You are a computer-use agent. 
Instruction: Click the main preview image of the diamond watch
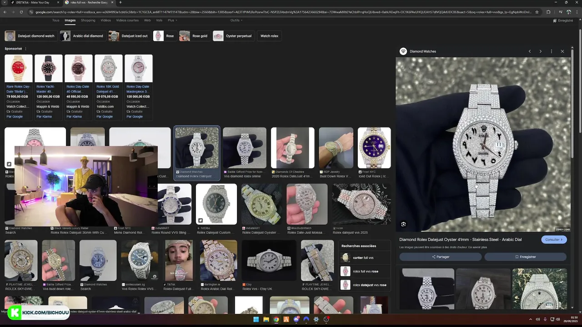(483, 144)
